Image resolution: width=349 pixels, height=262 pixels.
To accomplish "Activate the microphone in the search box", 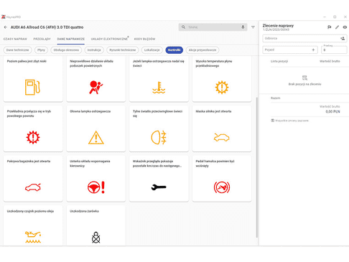I will 243,27.
